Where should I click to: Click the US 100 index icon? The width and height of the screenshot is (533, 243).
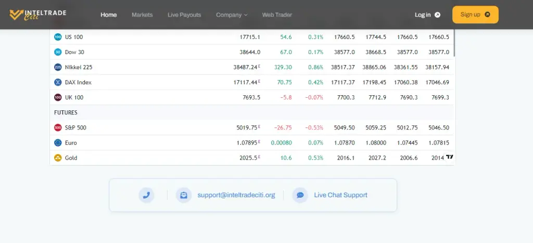[x=58, y=37]
